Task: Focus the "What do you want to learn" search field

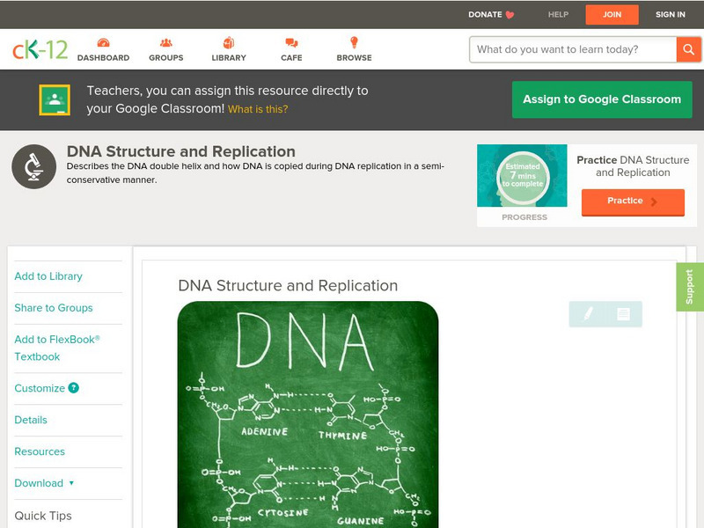Action: click(x=573, y=49)
